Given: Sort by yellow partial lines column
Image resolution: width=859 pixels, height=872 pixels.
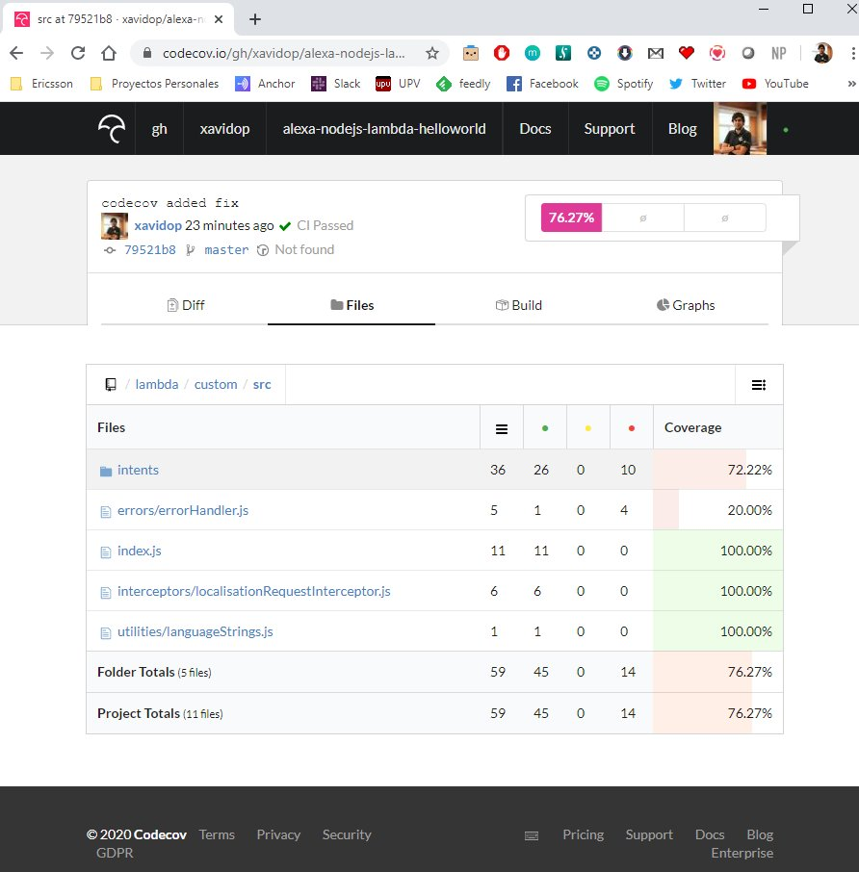Looking at the screenshot, I should [588, 428].
